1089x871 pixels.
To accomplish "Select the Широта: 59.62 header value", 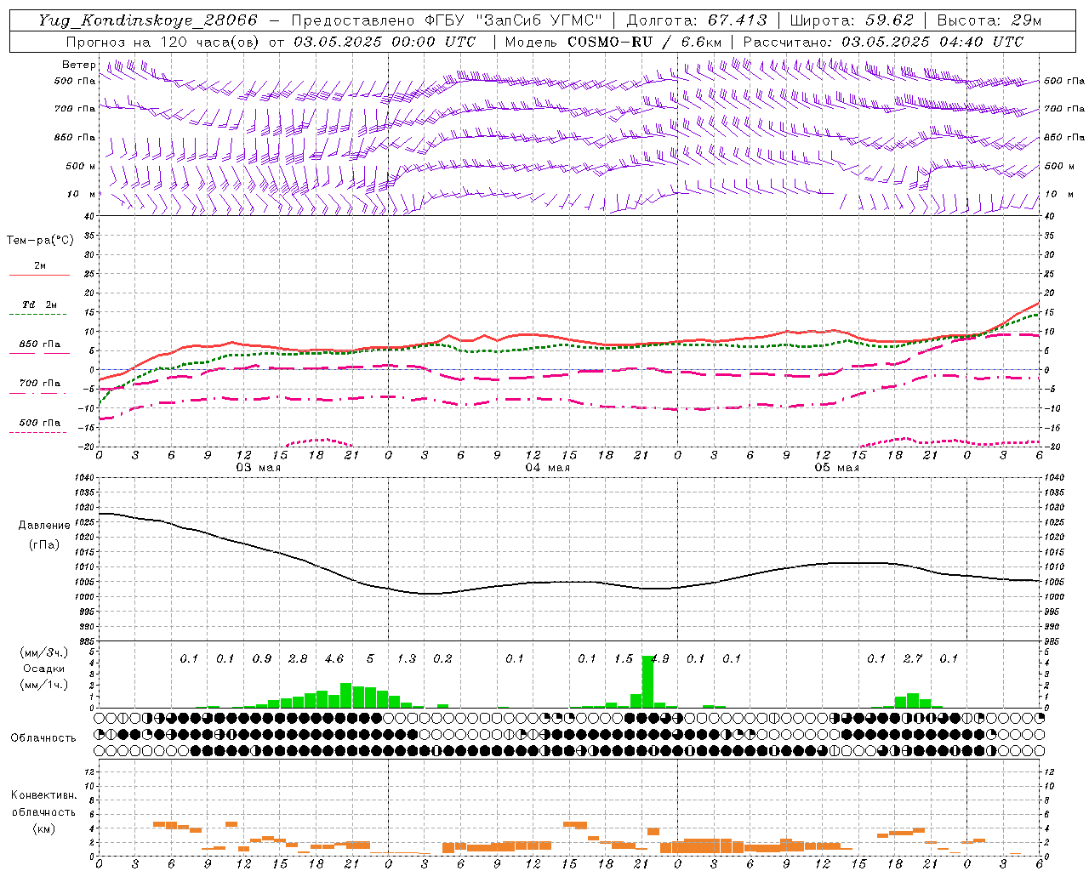I will (x=852, y=20).
